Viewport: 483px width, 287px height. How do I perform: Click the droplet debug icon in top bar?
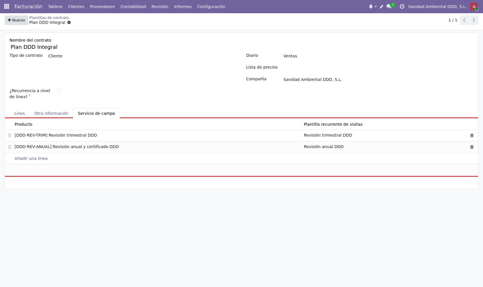coord(371,6)
